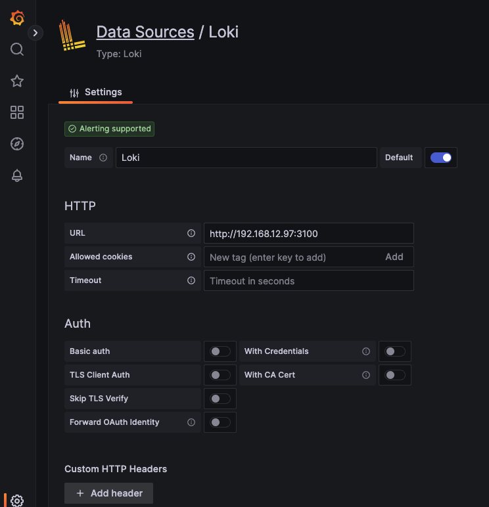The width and height of the screenshot is (489, 507).
Task: Switch to the Settings tab
Action: [96, 93]
